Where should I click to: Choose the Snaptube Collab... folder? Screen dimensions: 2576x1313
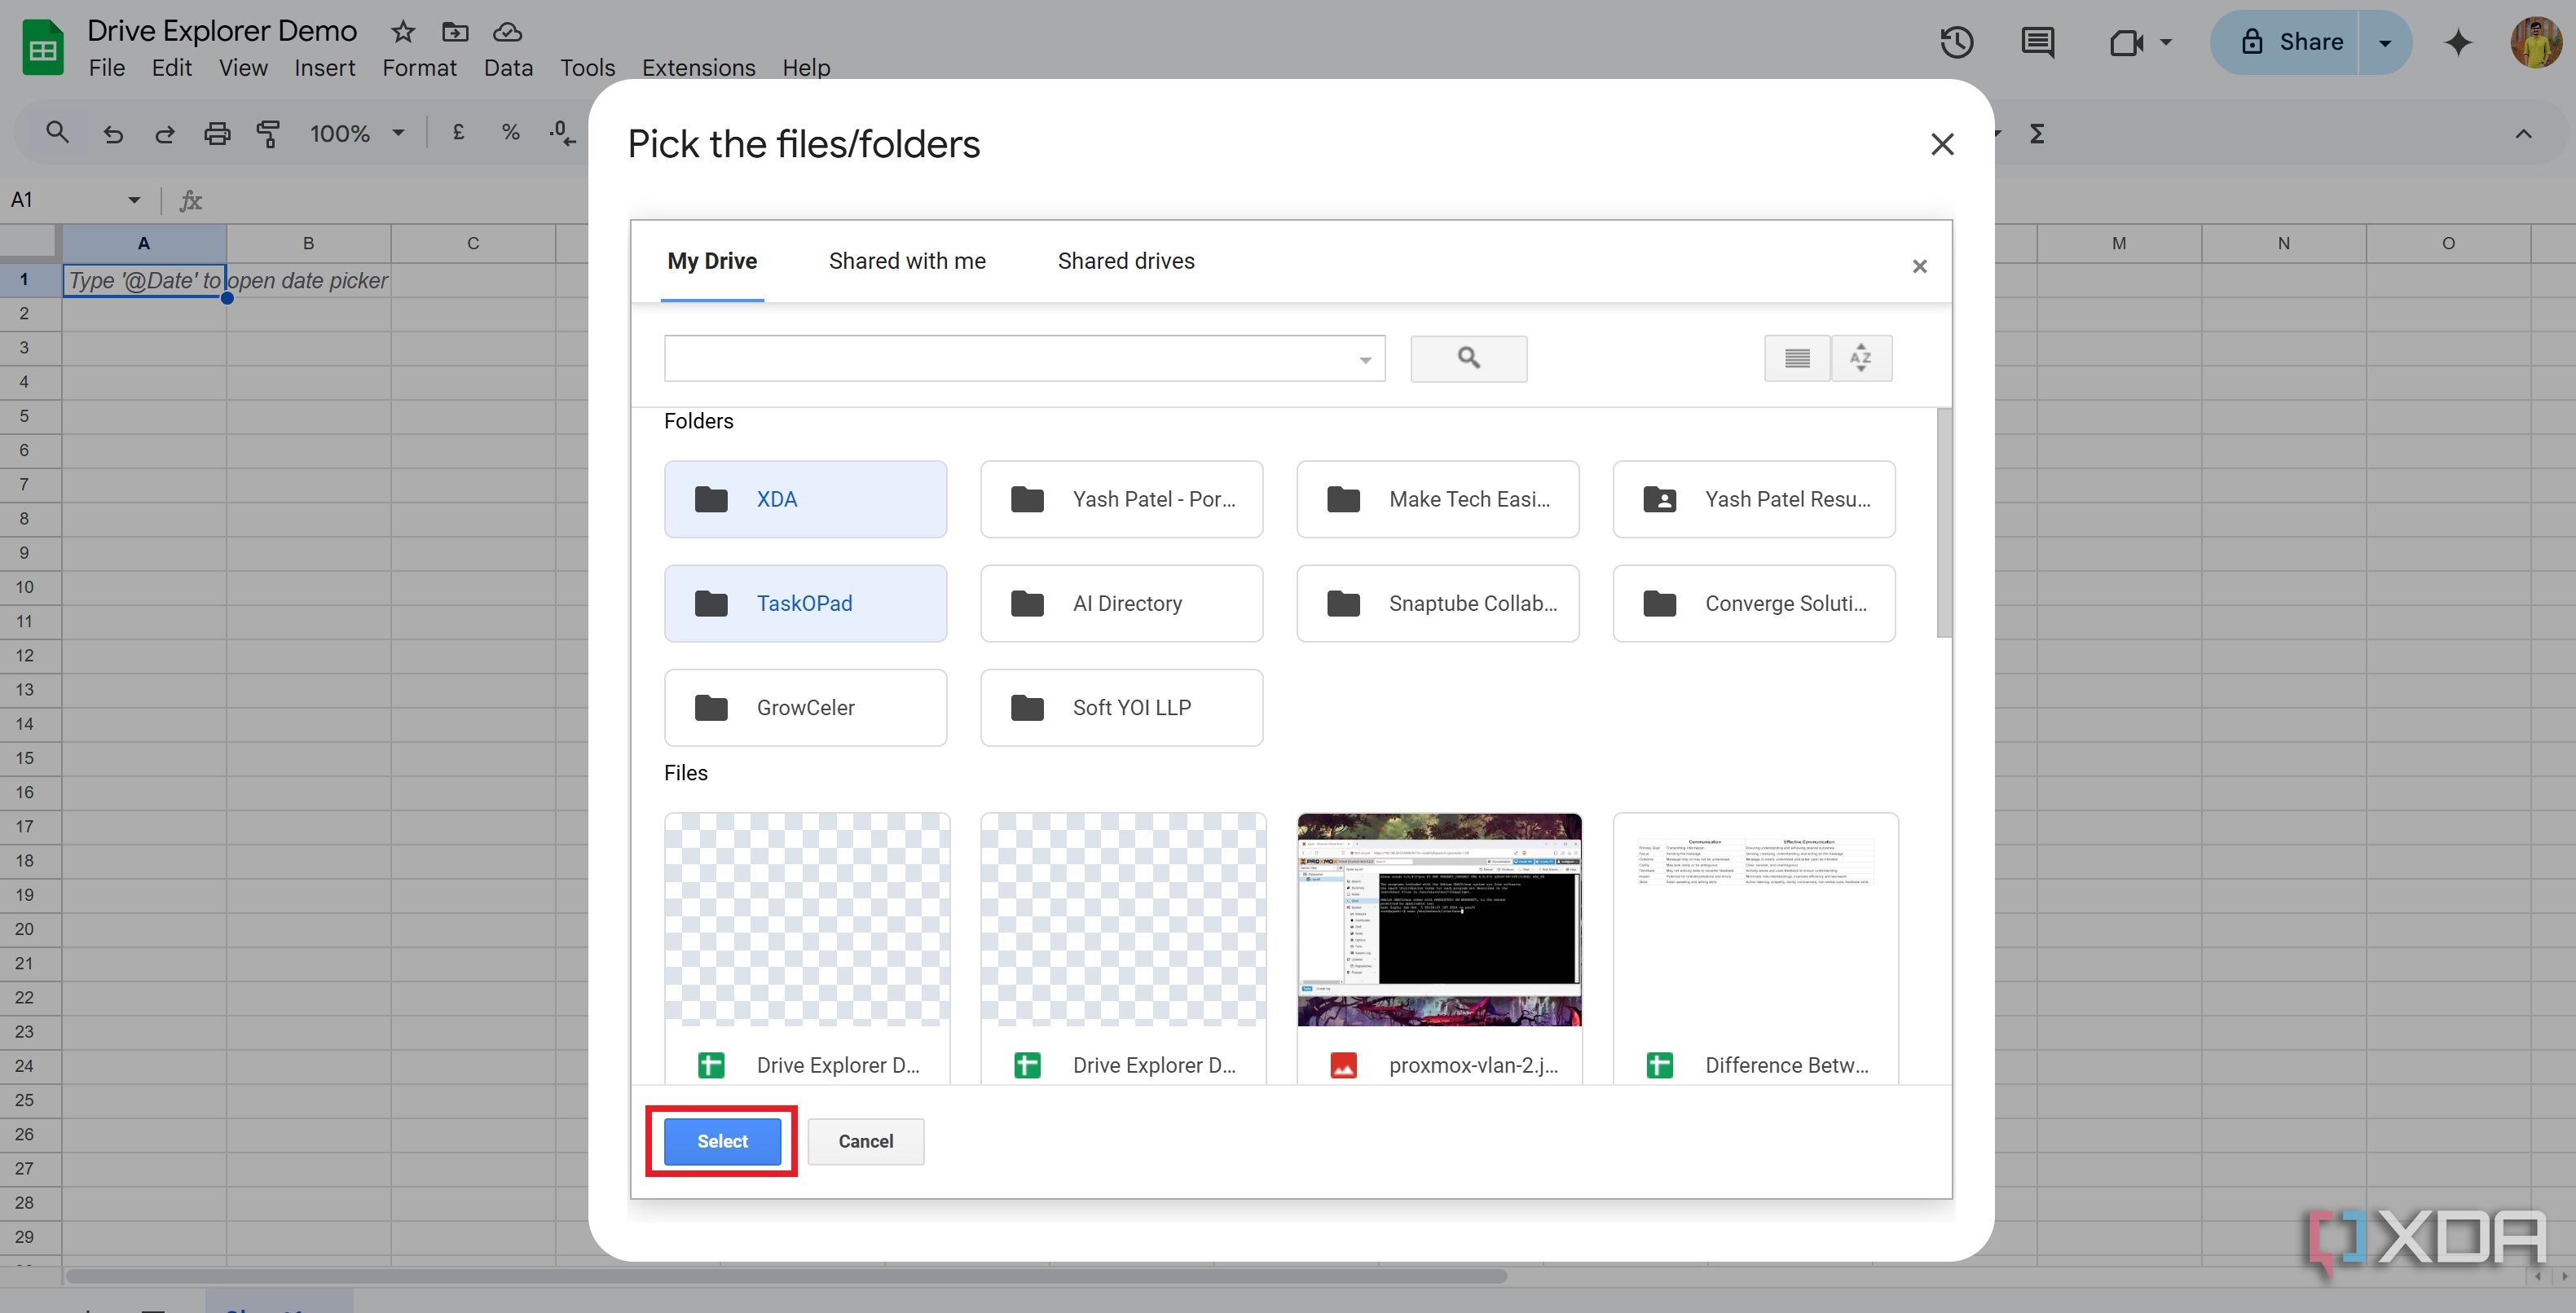point(1437,603)
